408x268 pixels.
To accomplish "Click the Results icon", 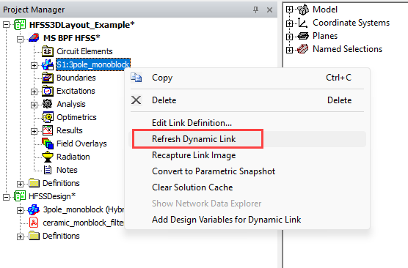I will coord(48,130).
